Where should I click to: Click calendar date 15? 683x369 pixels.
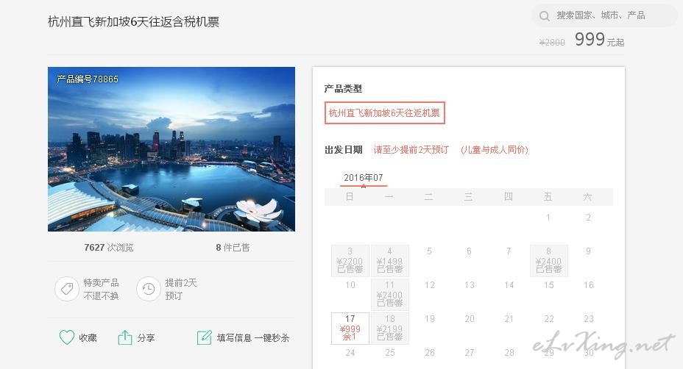(549, 285)
